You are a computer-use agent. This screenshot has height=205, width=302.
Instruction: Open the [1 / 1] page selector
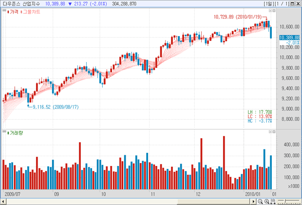point(282,3)
